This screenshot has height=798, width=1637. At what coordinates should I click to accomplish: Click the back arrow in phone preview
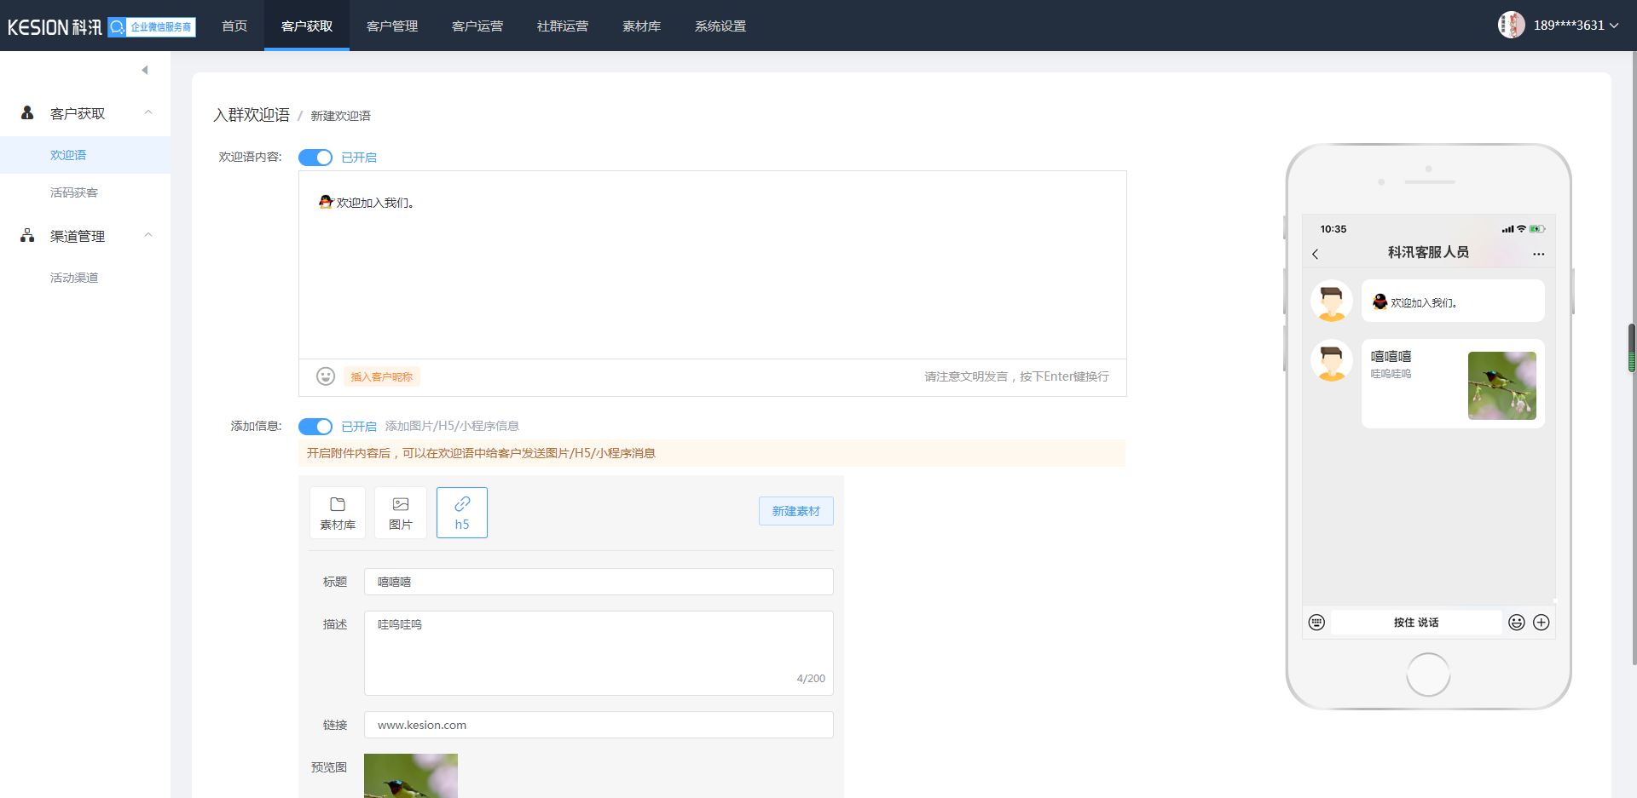[1316, 254]
